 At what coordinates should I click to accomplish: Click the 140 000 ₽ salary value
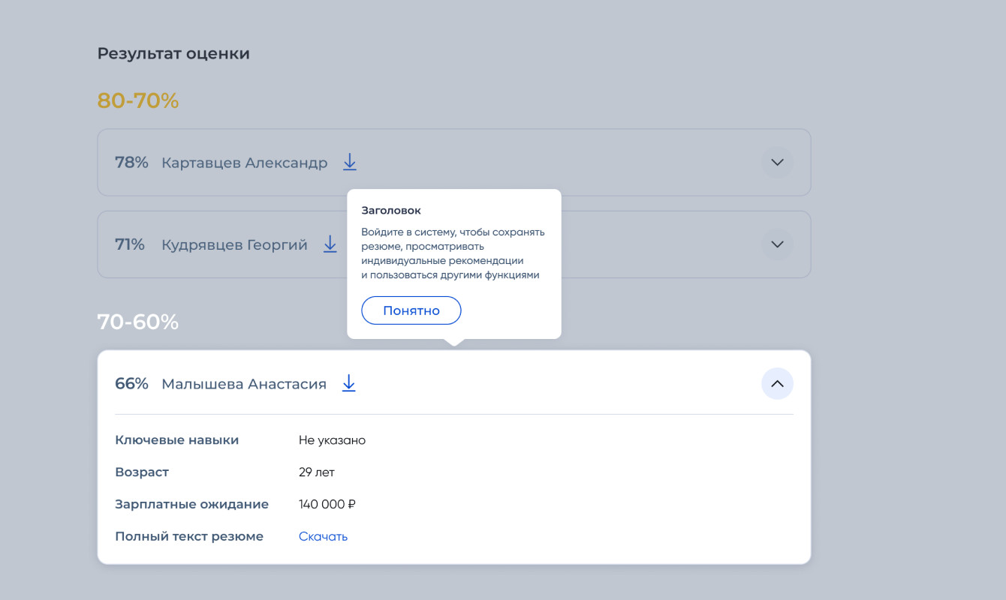tap(327, 504)
